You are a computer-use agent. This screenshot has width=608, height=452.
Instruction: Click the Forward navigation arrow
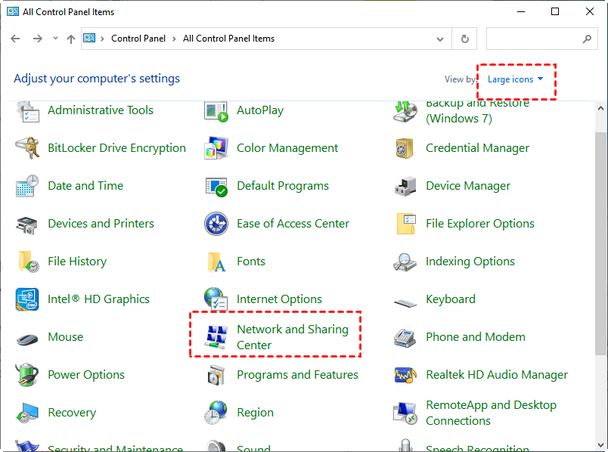point(38,39)
